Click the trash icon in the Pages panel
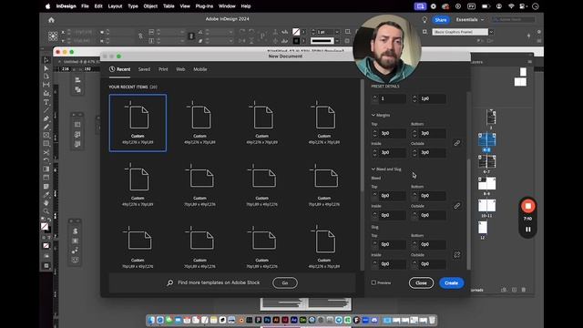This screenshot has width=583, height=328. [524, 290]
